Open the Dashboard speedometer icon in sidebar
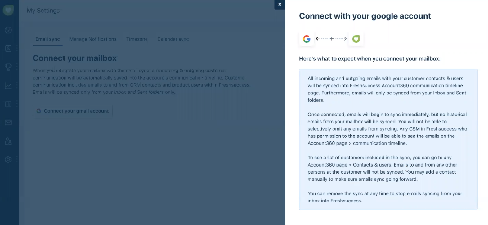 point(8,30)
